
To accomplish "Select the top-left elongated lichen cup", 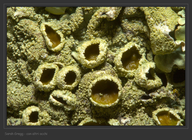I will click(x=53, y=37).
